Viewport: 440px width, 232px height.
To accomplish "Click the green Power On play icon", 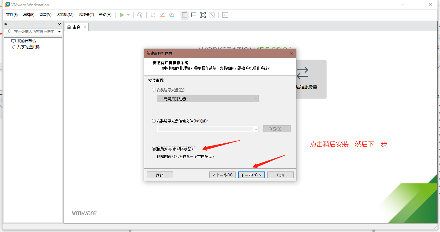I will coord(122,15).
